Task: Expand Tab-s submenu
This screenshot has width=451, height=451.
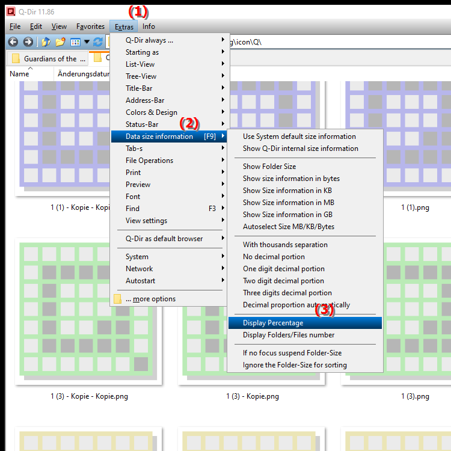Action: [x=169, y=149]
